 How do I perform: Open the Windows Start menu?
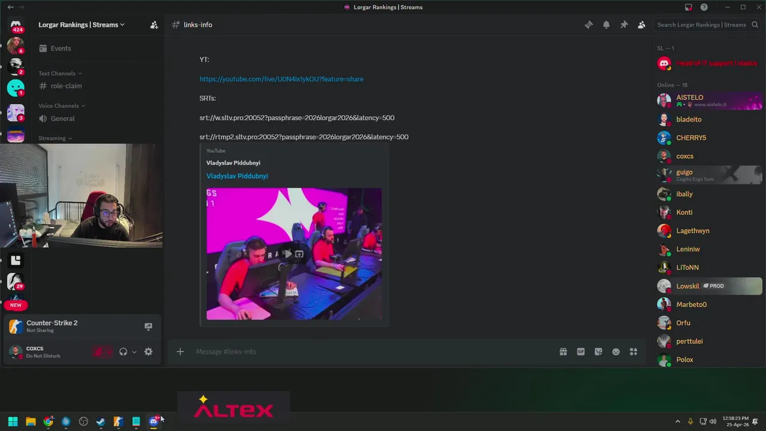(13, 421)
